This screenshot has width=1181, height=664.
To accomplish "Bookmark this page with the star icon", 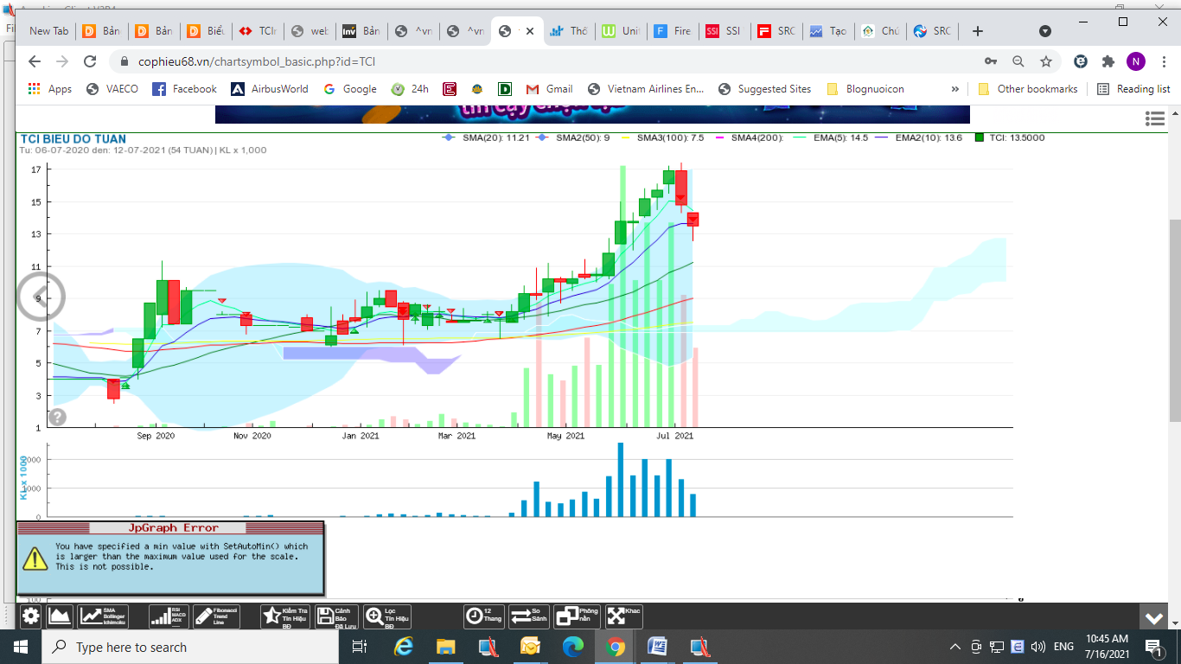I will pos(1046,61).
